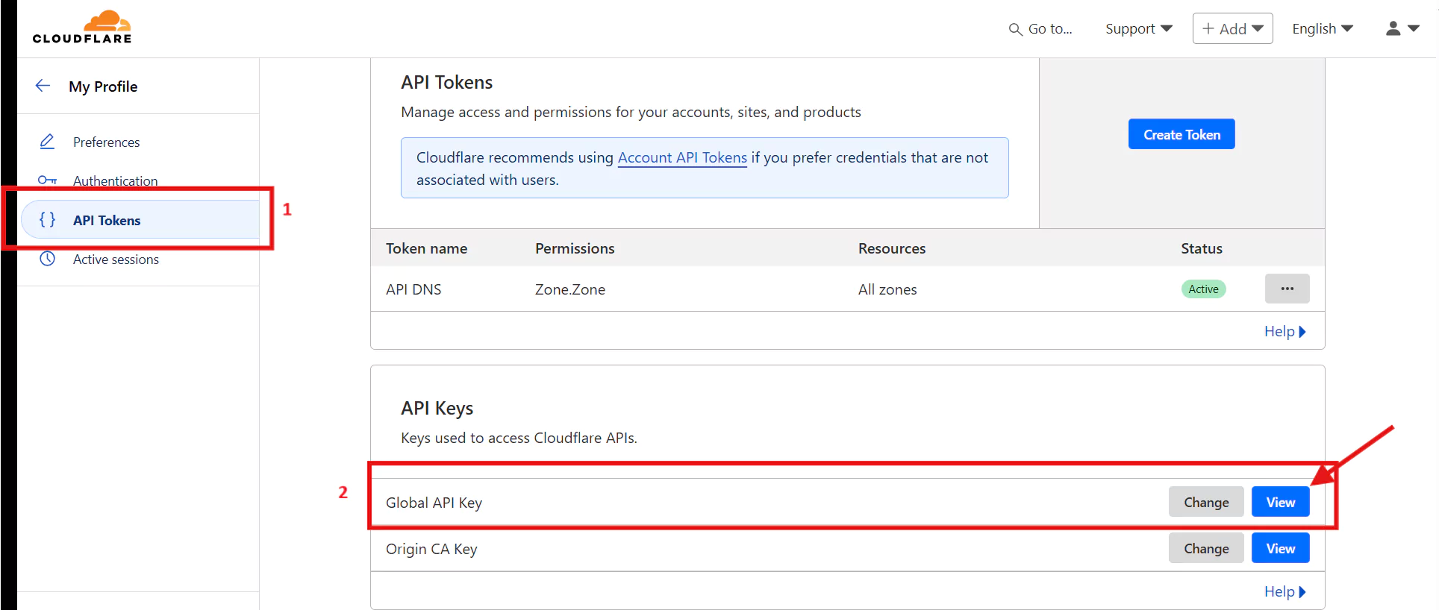This screenshot has height=610, width=1439.
Task: Open the English language selector
Action: pos(1322,28)
